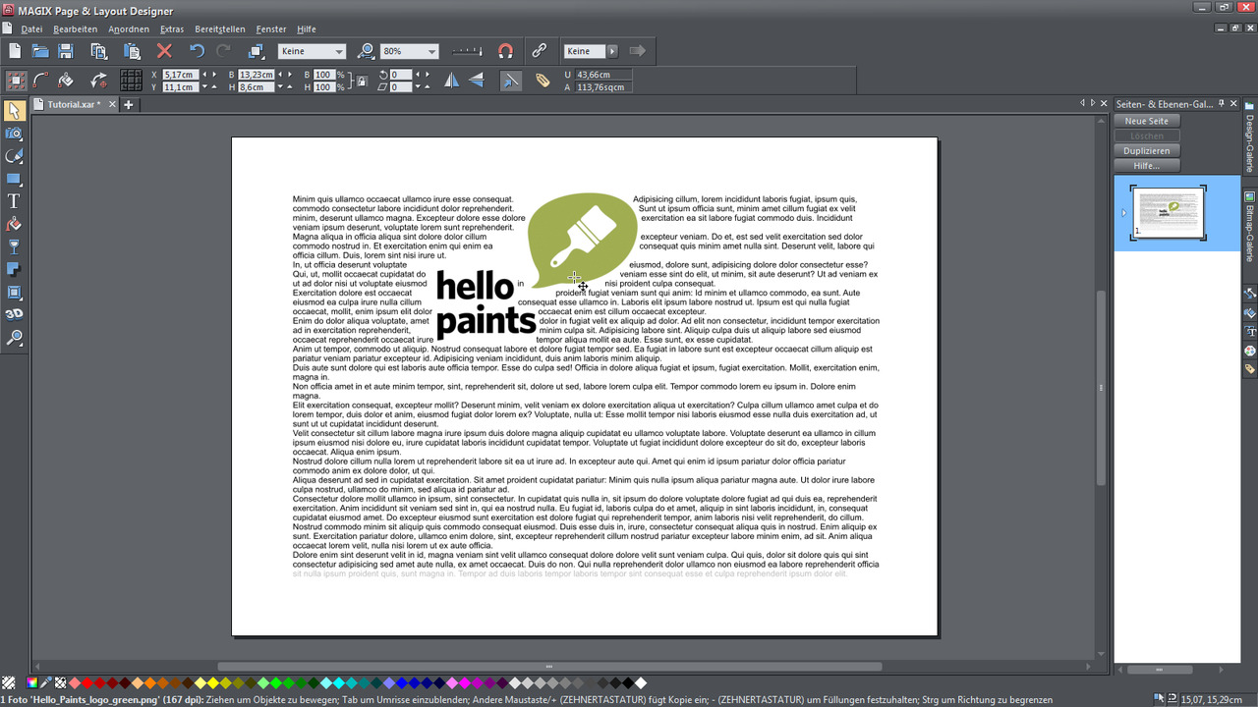Open Hilfe menu
1258x707 pixels.
coord(306,29)
